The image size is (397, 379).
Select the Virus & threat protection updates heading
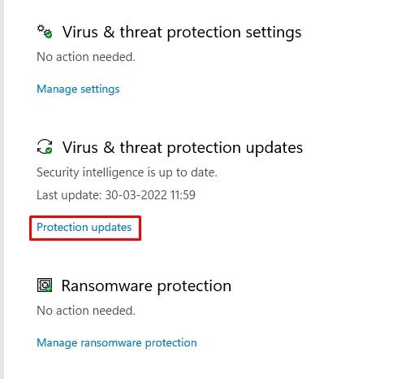[x=183, y=148]
